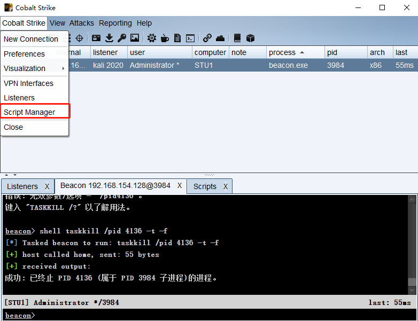418x321 pixels.
Task: Click chain link host file icon
Action: pos(207,38)
